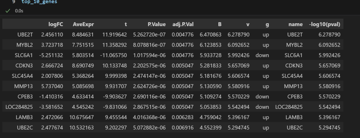The image size is (360, 138).
Task: Click AveExpr value 10.675647
Action: 82,117
